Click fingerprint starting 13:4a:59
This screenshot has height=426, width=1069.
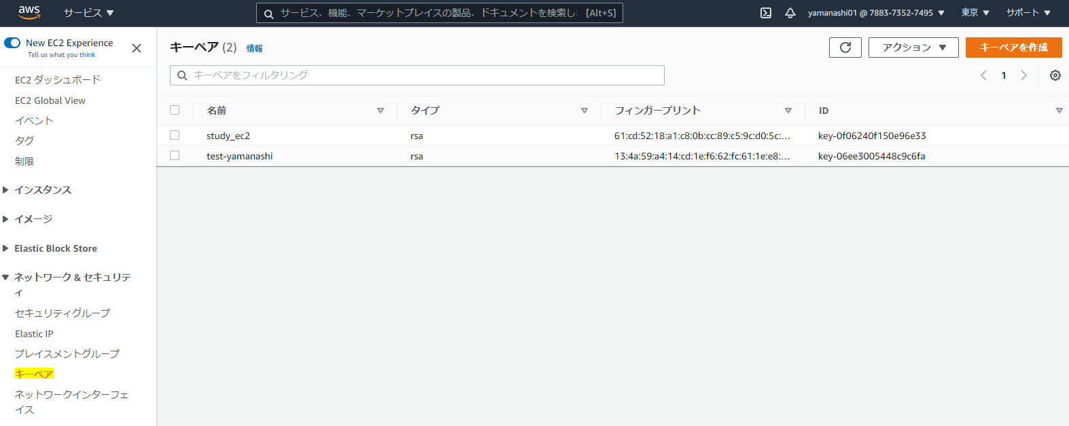click(703, 156)
